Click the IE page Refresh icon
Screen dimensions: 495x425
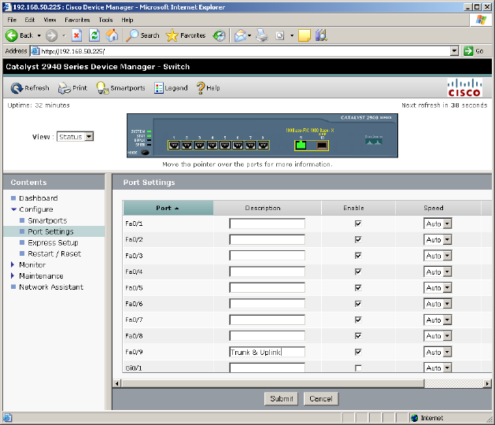tap(94, 35)
